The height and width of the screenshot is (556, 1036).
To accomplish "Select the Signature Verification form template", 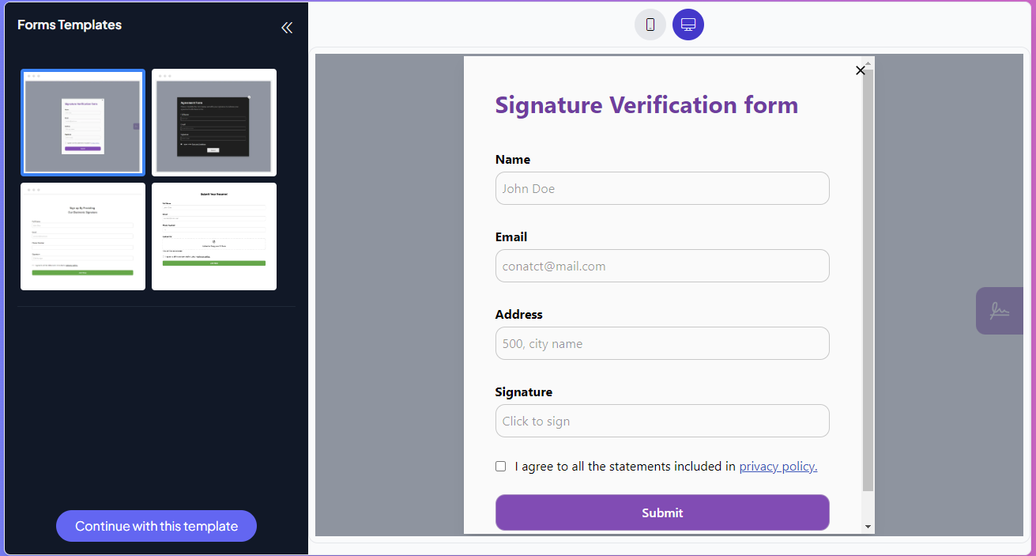I will click(x=82, y=122).
